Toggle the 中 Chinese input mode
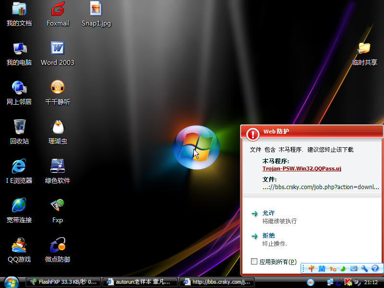The image size is (384, 288). pyautogui.click(x=311, y=269)
